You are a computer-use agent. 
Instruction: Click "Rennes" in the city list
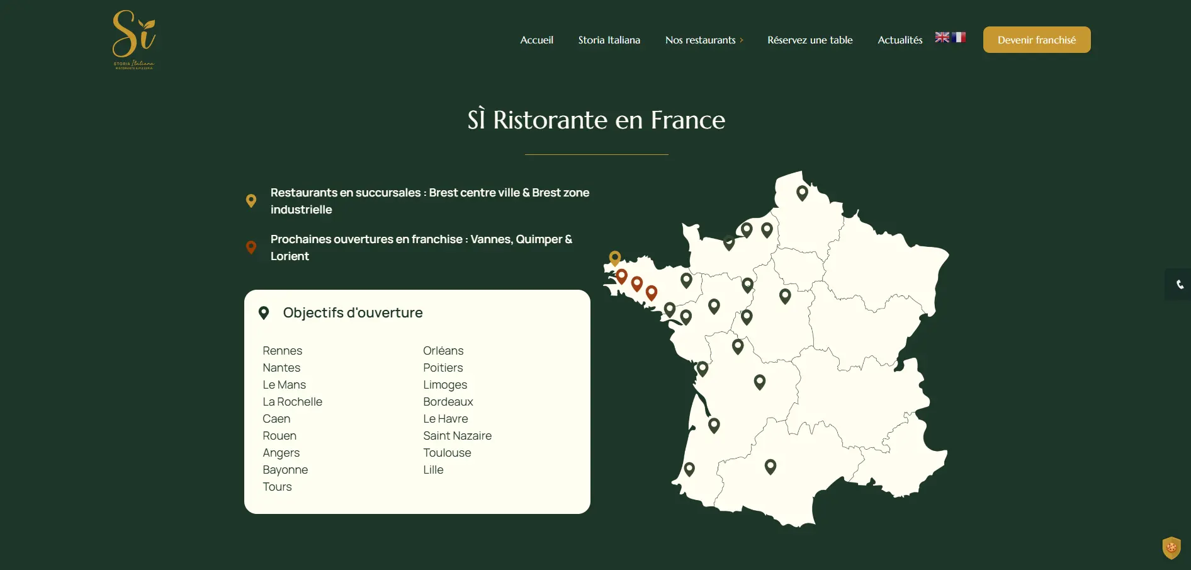coord(283,351)
